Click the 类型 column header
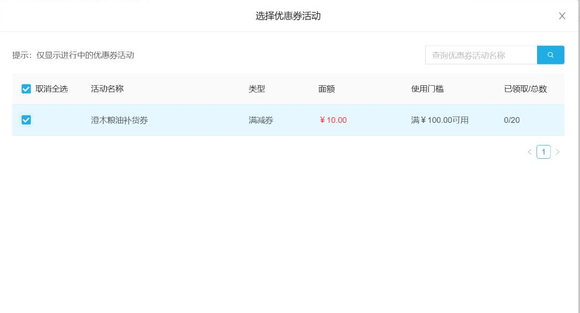Image resolution: width=580 pixels, height=313 pixels. [x=257, y=89]
